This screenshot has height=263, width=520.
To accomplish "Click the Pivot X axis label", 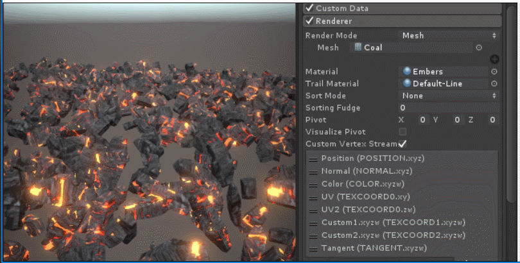I will pyautogui.click(x=401, y=119).
